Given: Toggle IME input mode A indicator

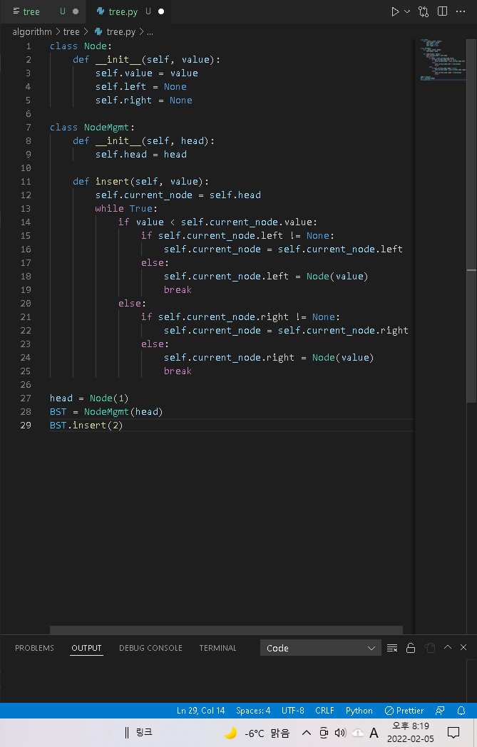Looking at the screenshot, I should (x=374, y=733).
